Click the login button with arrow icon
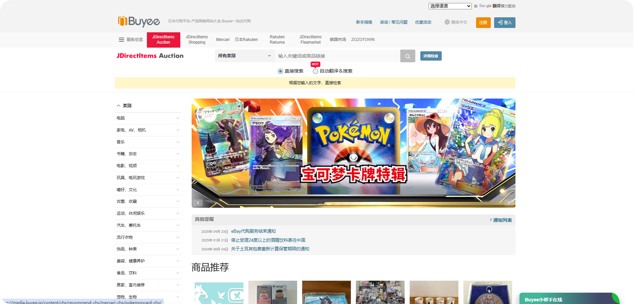The width and height of the screenshot is (634, 304). pos(504,23)
